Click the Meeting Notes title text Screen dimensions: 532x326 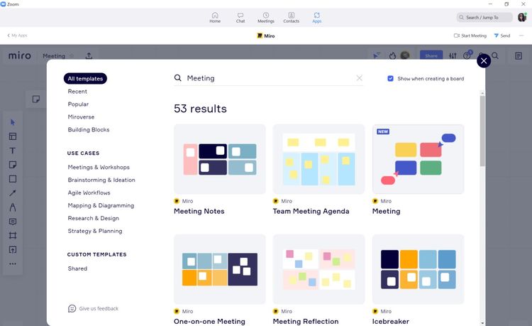point(199,211)
